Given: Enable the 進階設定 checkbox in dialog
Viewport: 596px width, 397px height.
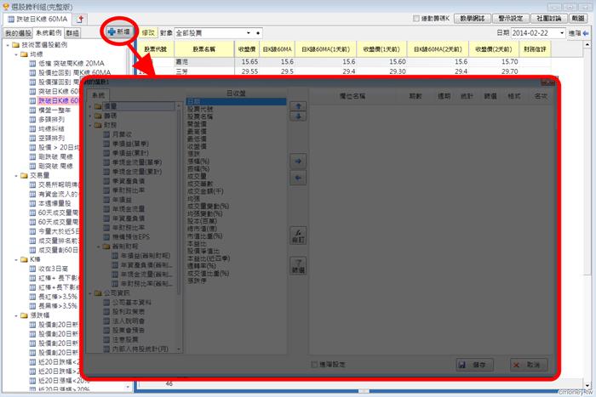Looking at the screenshot, I should pos(314,365).
